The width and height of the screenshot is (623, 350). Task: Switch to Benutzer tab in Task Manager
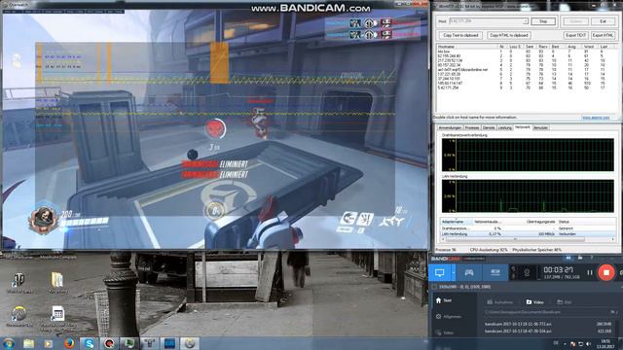540,127
